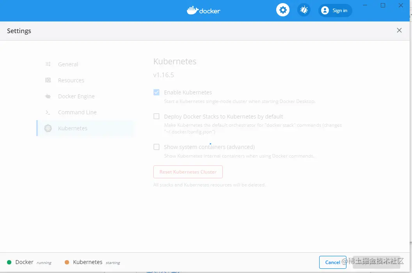The width and height of the screenshot is (412, 273).
Task: Enable Show system containers (advanced)
Action: click(x=156, y=147)
